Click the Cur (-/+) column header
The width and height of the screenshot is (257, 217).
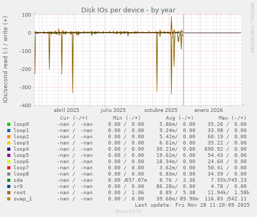coord(74,118)
